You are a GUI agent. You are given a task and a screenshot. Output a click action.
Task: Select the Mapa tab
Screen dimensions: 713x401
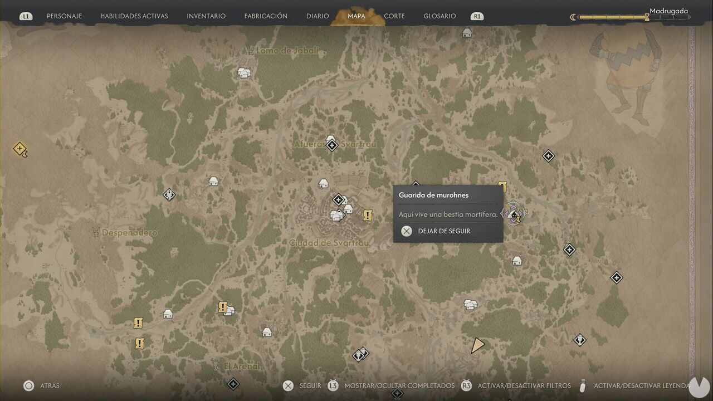(x=356, y=16)
